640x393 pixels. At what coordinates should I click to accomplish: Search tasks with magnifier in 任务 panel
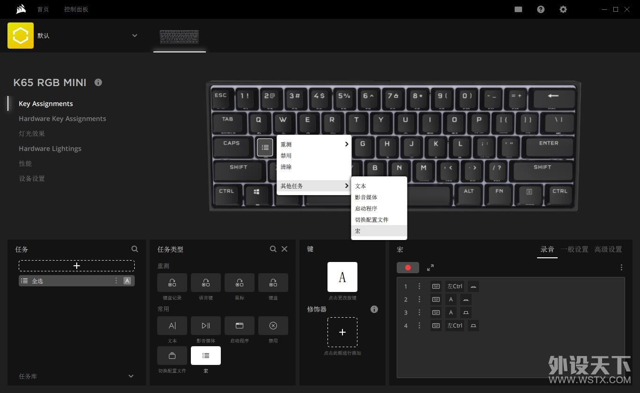click(135, 249)
